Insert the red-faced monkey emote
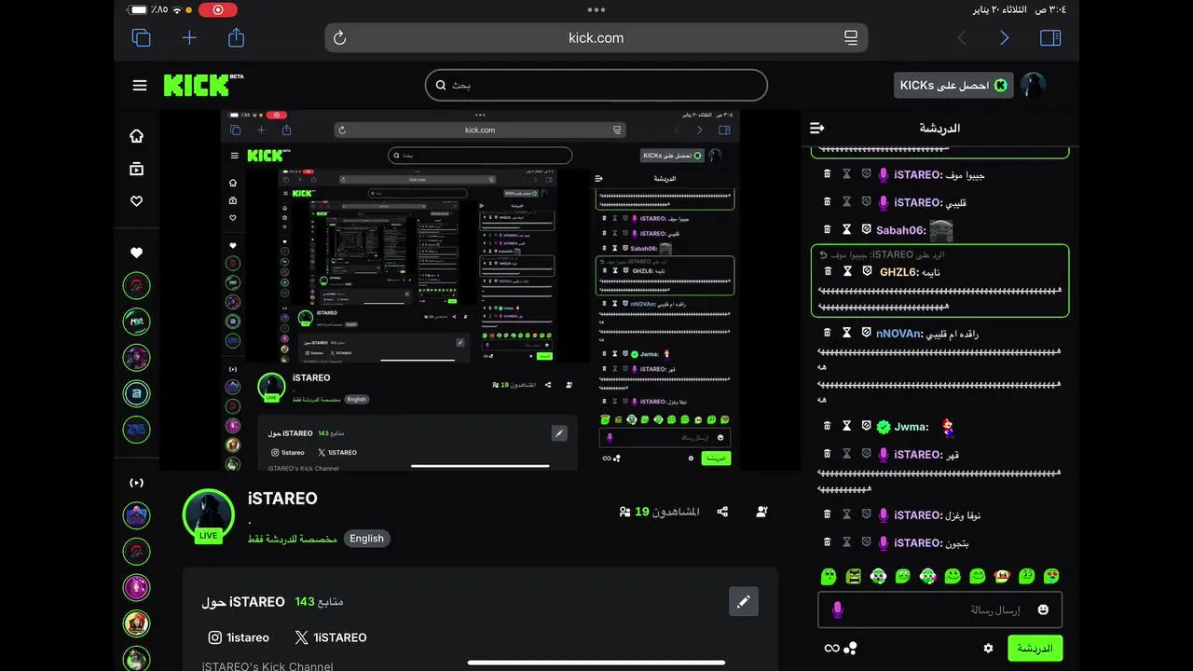 coord(1002,576)
